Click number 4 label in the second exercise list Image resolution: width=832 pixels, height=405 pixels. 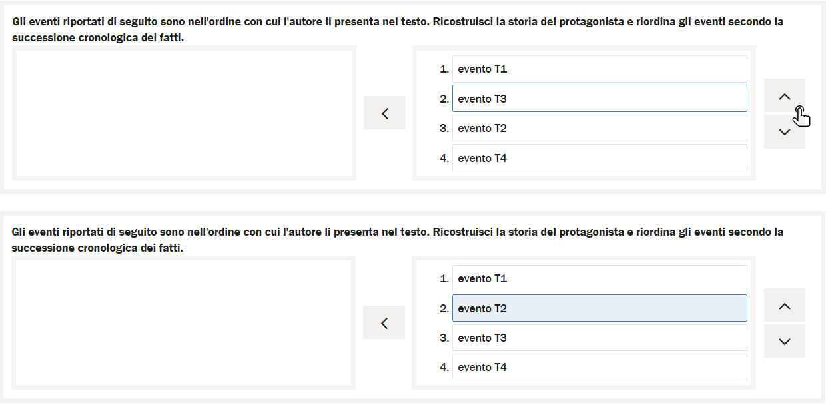[444, 368]
